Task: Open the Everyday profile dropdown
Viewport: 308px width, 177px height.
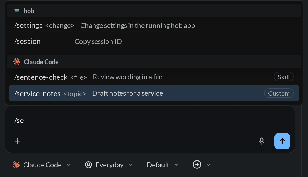Action: [109, 165]
